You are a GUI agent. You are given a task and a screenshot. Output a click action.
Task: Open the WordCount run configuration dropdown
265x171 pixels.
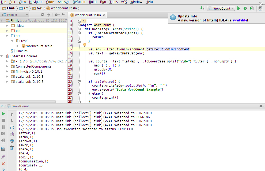pyautogui.click(x=221, y=9)
